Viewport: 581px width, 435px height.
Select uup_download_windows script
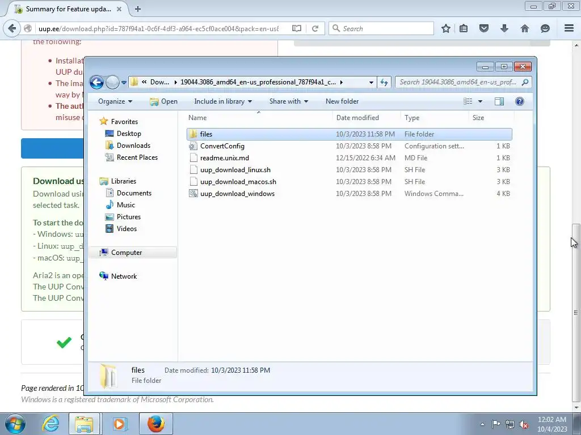pos(350,194)
